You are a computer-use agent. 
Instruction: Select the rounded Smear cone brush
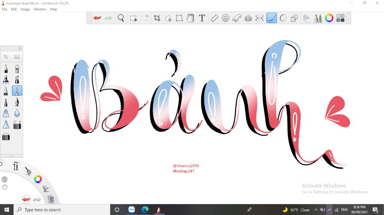pos(6,113)
